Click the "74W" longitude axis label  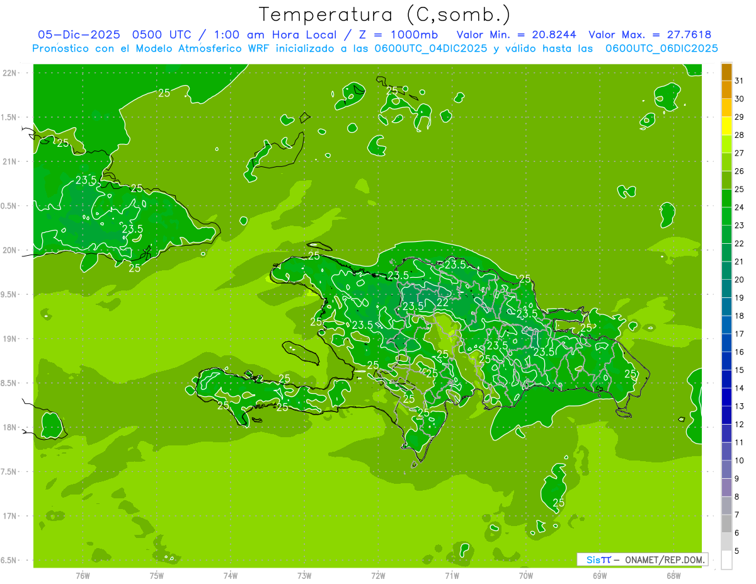[x=231, y=576]
